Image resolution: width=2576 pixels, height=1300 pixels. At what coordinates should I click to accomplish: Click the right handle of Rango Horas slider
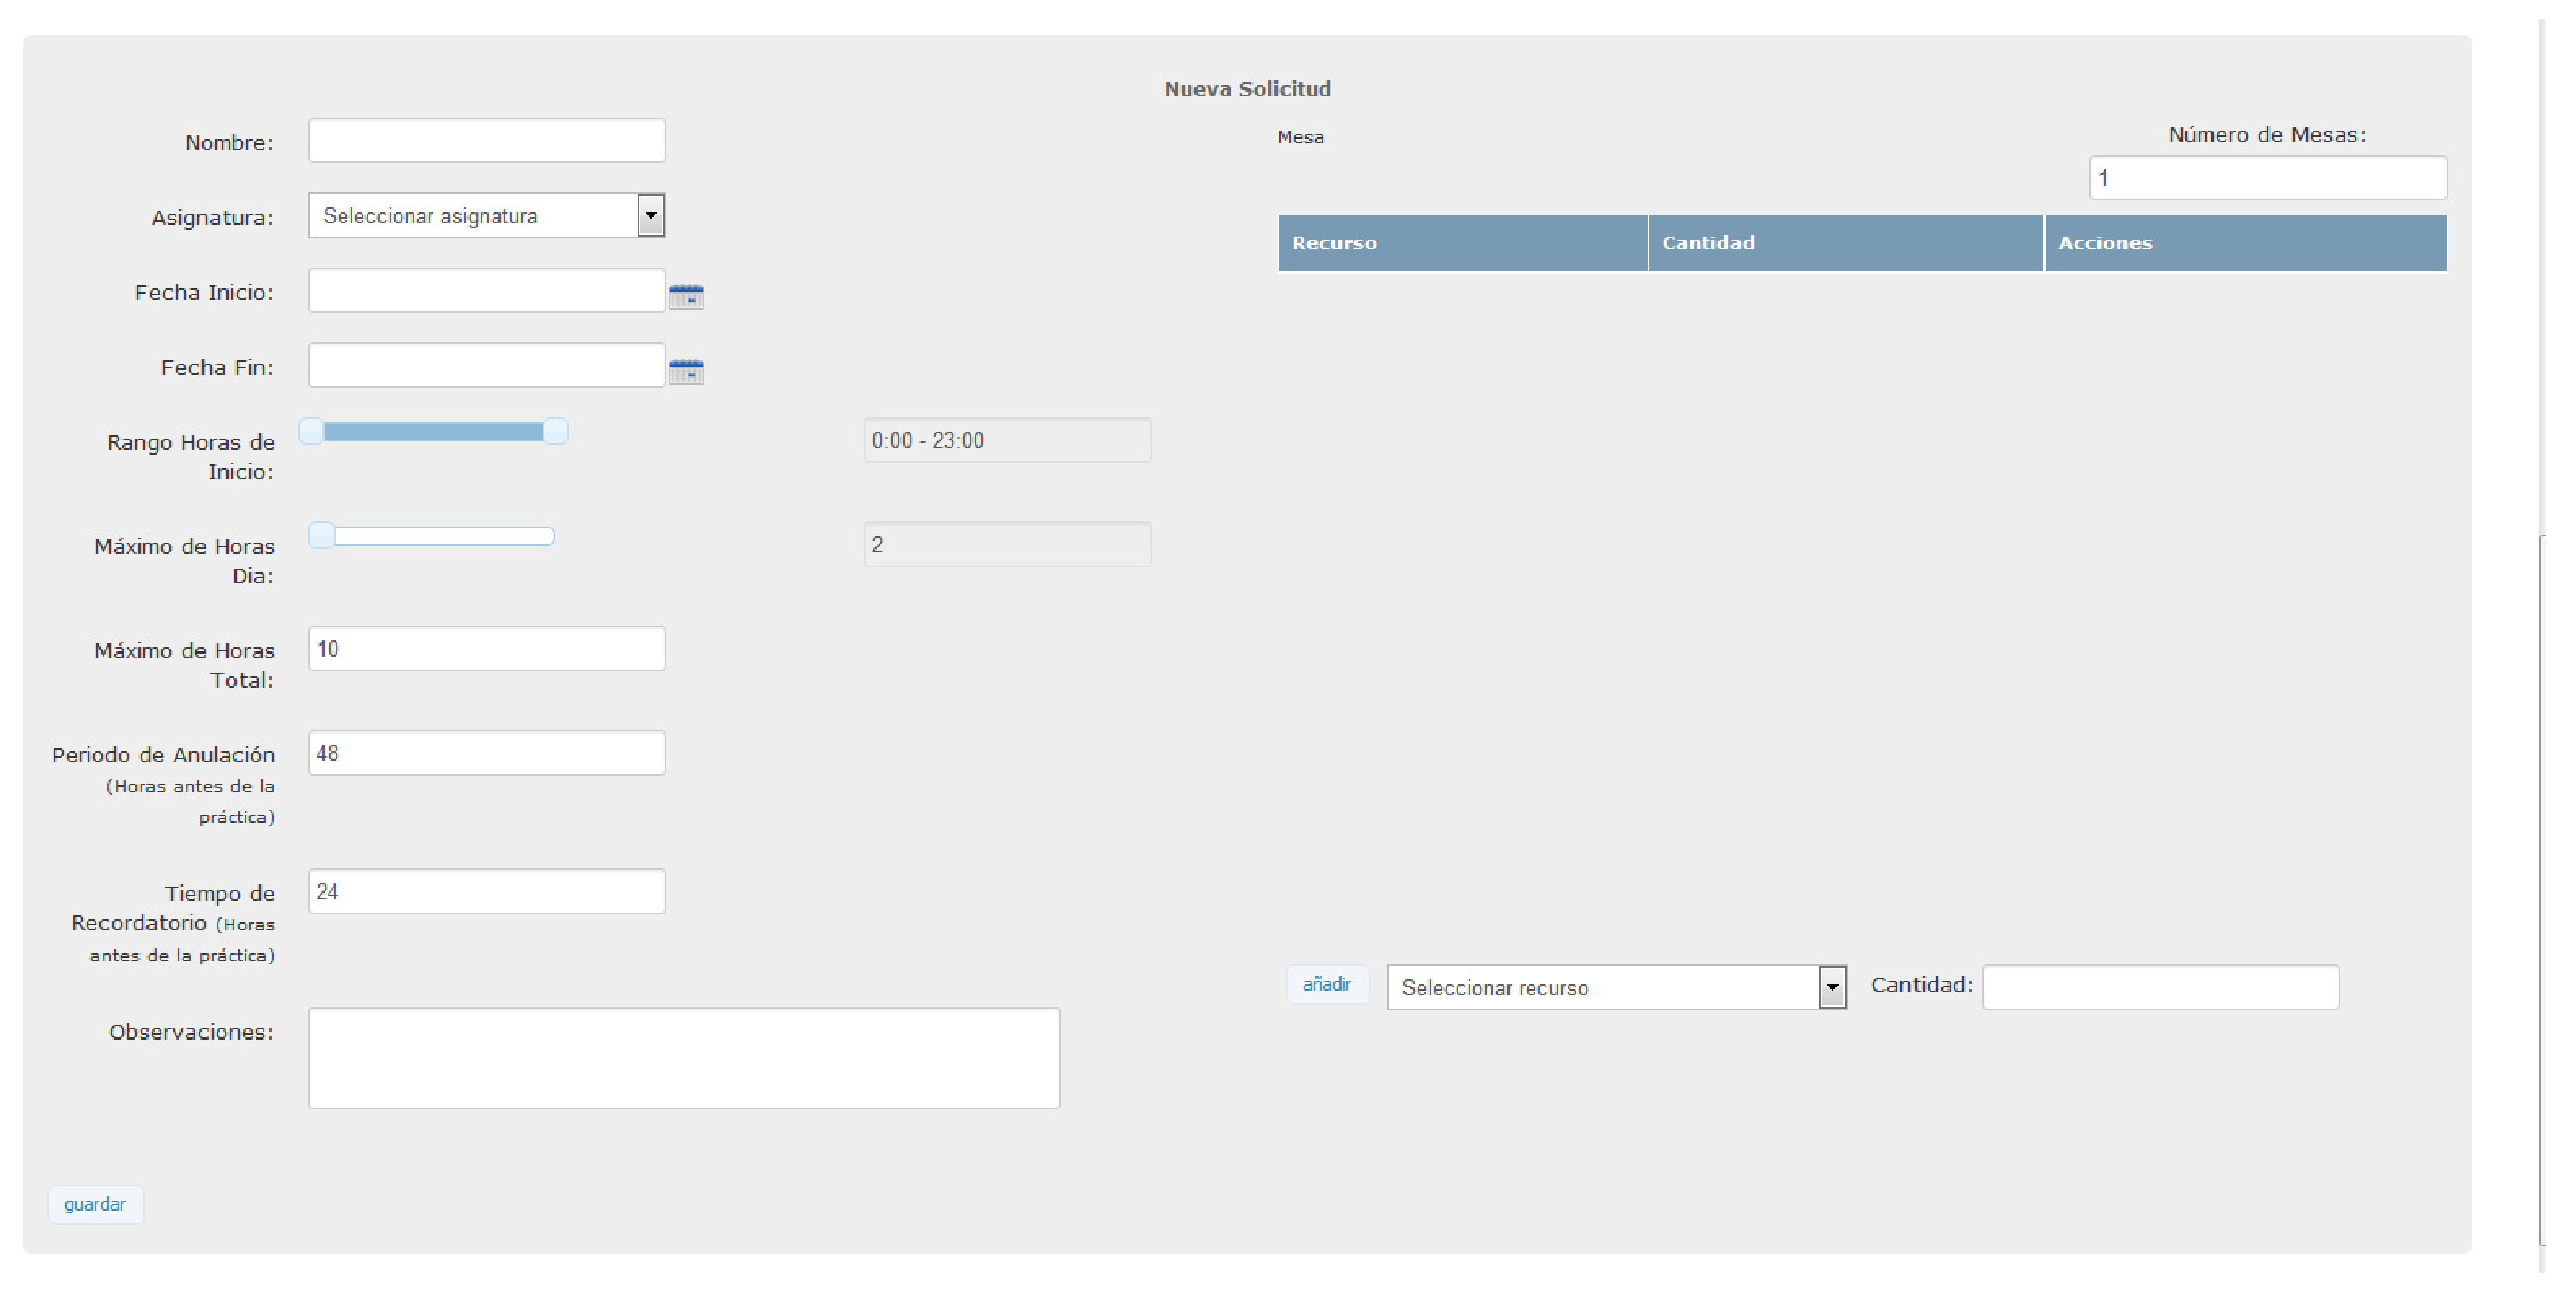pos(556,431)
